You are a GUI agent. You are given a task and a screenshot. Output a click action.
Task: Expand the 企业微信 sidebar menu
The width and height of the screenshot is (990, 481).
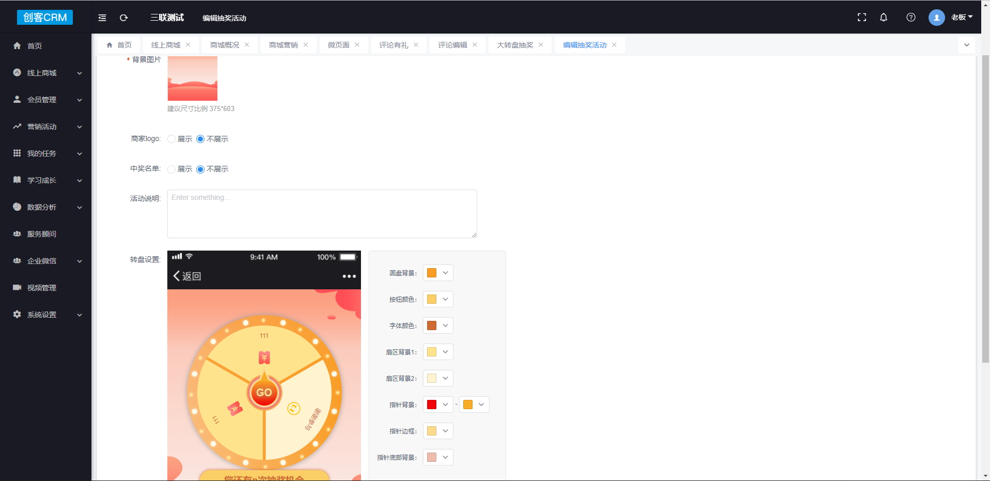[80, 261]
